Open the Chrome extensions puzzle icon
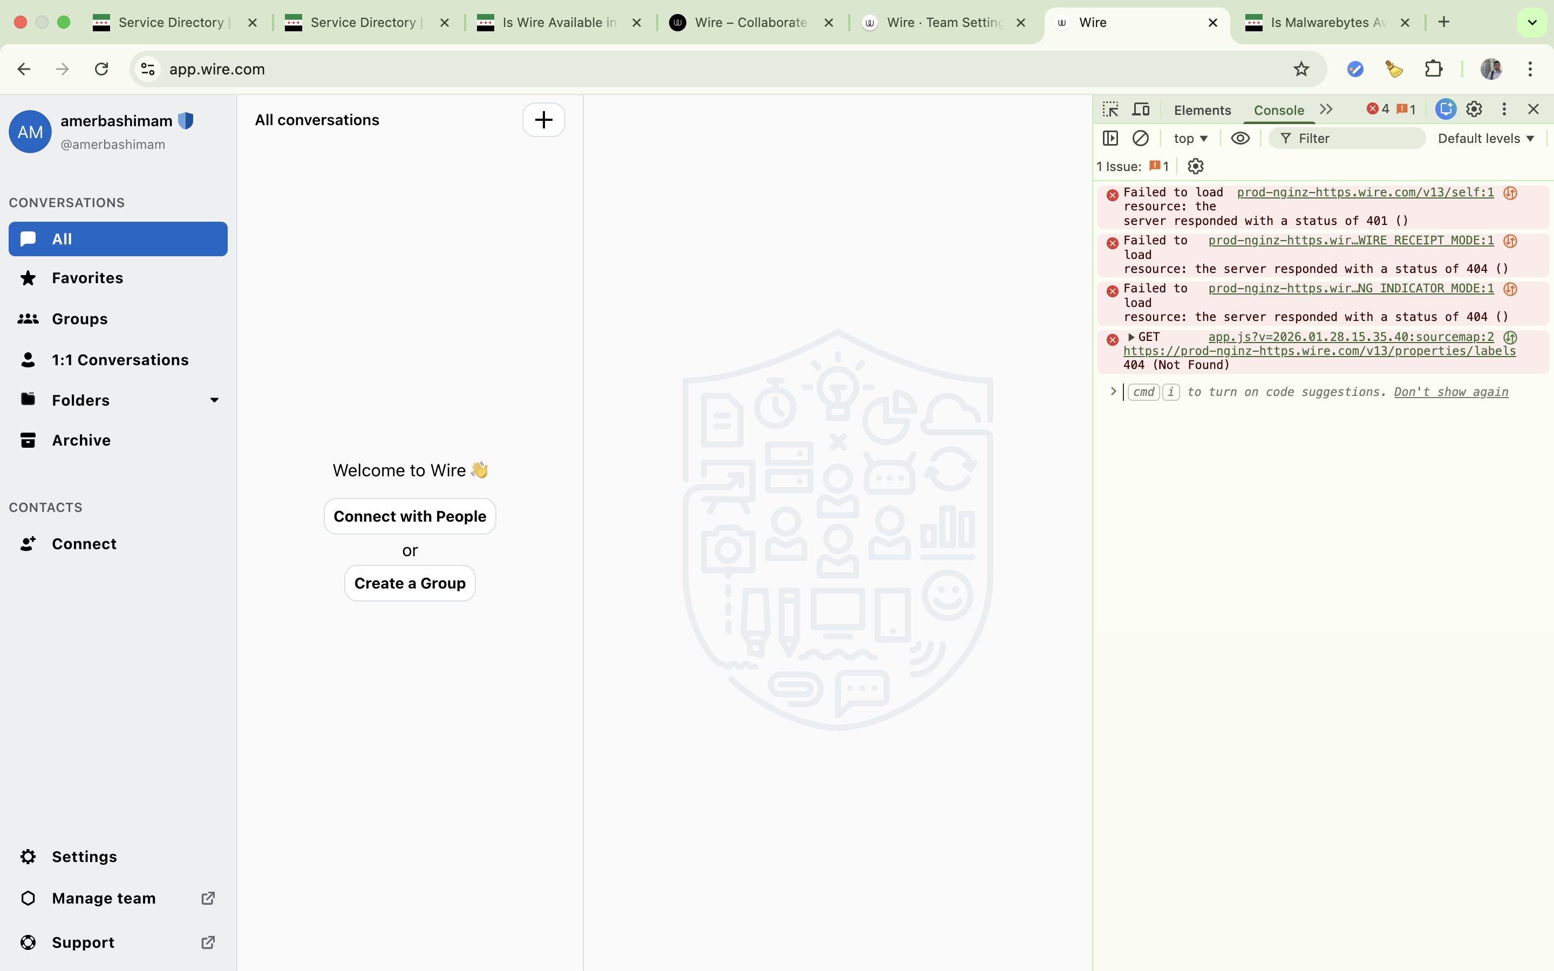This screenshot has height=971, width=1554. (1433, 69)
